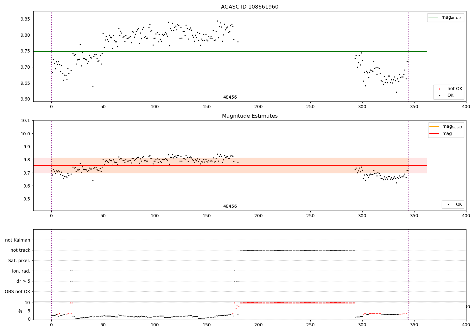Click the 10 tick on the dr axis
Screen dimensions: 475x332
[28, 303]
